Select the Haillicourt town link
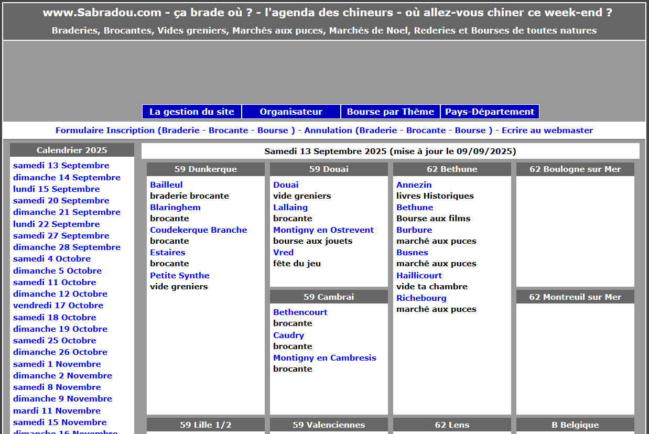 tap(419, 276)
